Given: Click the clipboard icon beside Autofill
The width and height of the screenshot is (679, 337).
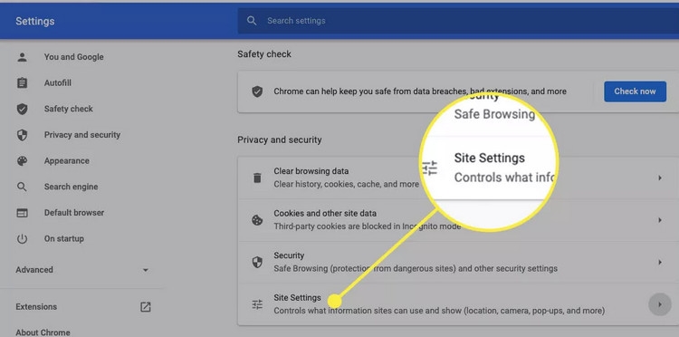Looking at the screenshot, I should point(22,83).
